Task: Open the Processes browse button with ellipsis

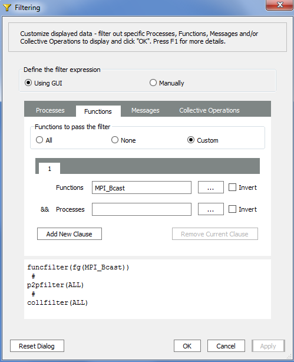Action: (x=211, y=209)
